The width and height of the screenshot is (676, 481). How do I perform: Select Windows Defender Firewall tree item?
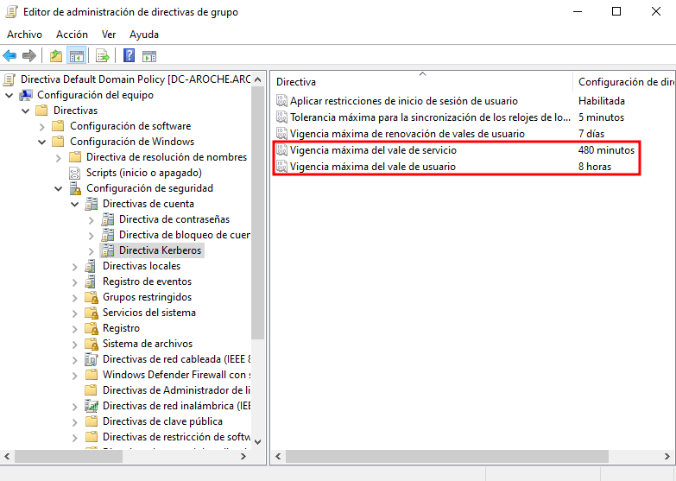point(177,375)
